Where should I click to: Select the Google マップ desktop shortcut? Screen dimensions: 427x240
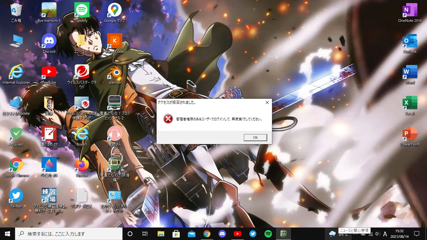115,13
